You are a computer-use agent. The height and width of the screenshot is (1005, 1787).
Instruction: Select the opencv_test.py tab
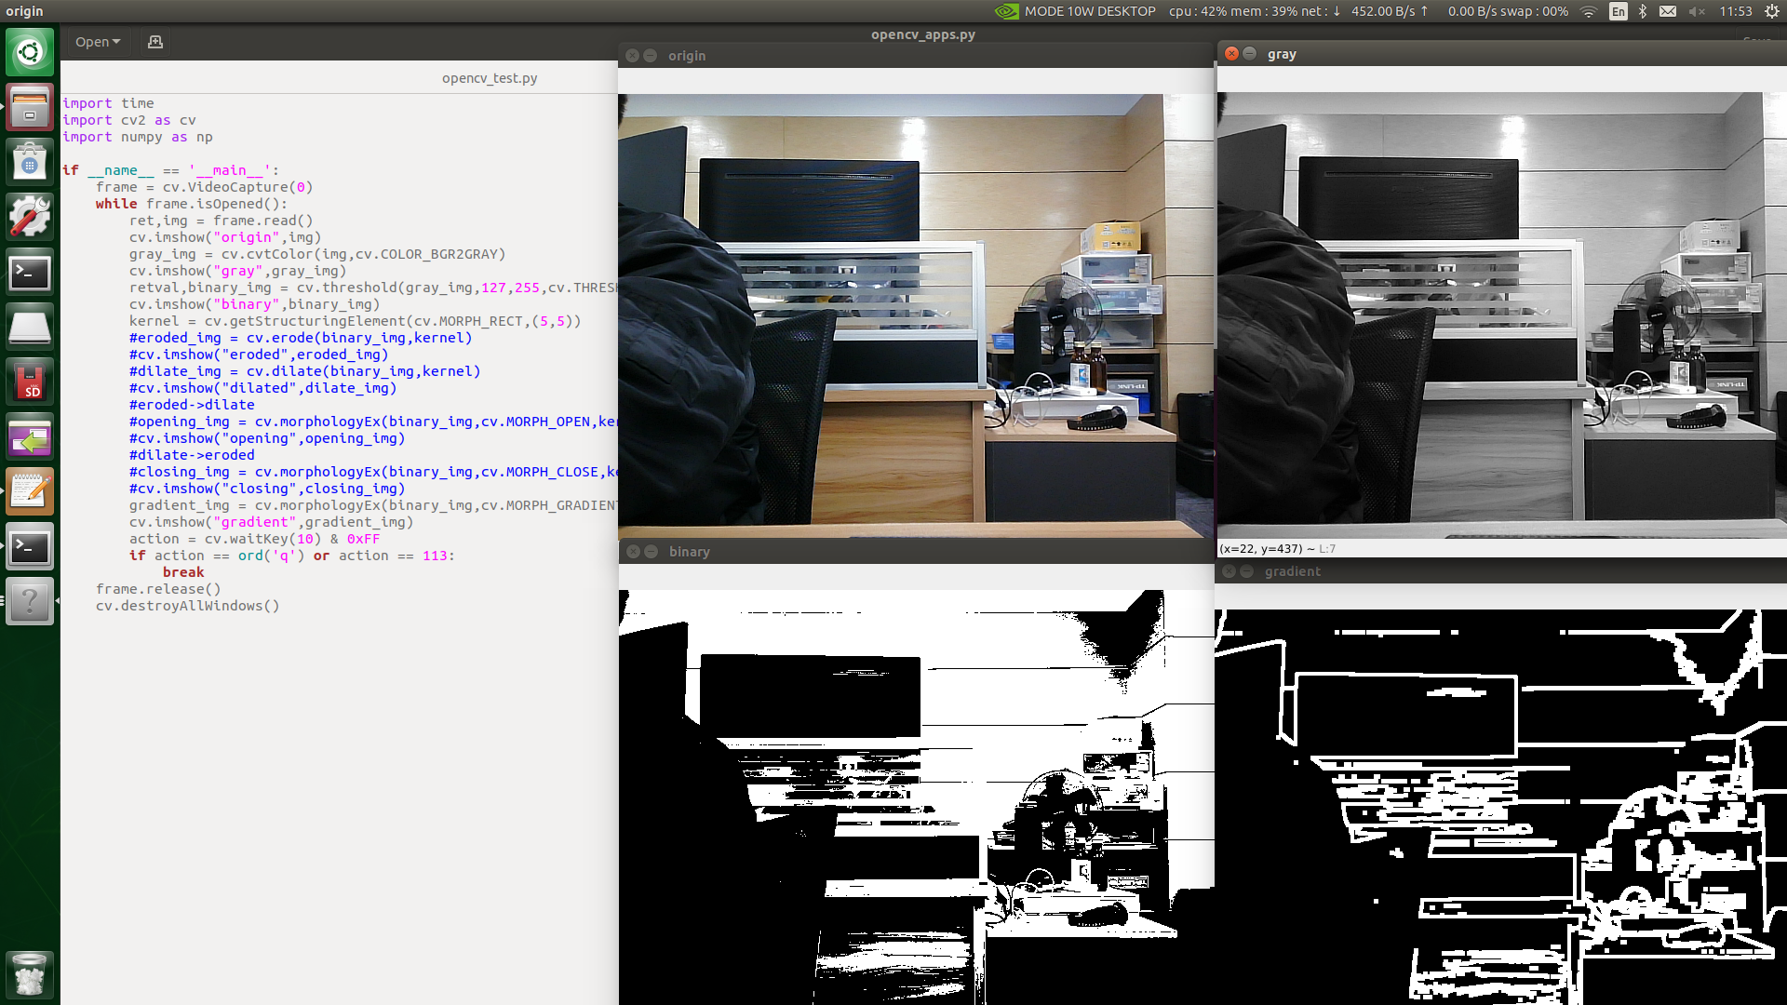[490, 78]
